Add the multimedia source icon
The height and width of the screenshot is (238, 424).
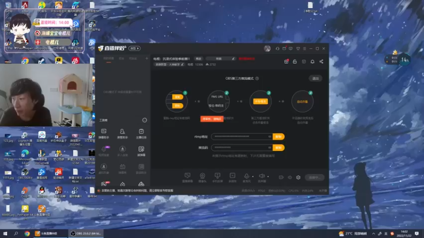click(232, 177)
